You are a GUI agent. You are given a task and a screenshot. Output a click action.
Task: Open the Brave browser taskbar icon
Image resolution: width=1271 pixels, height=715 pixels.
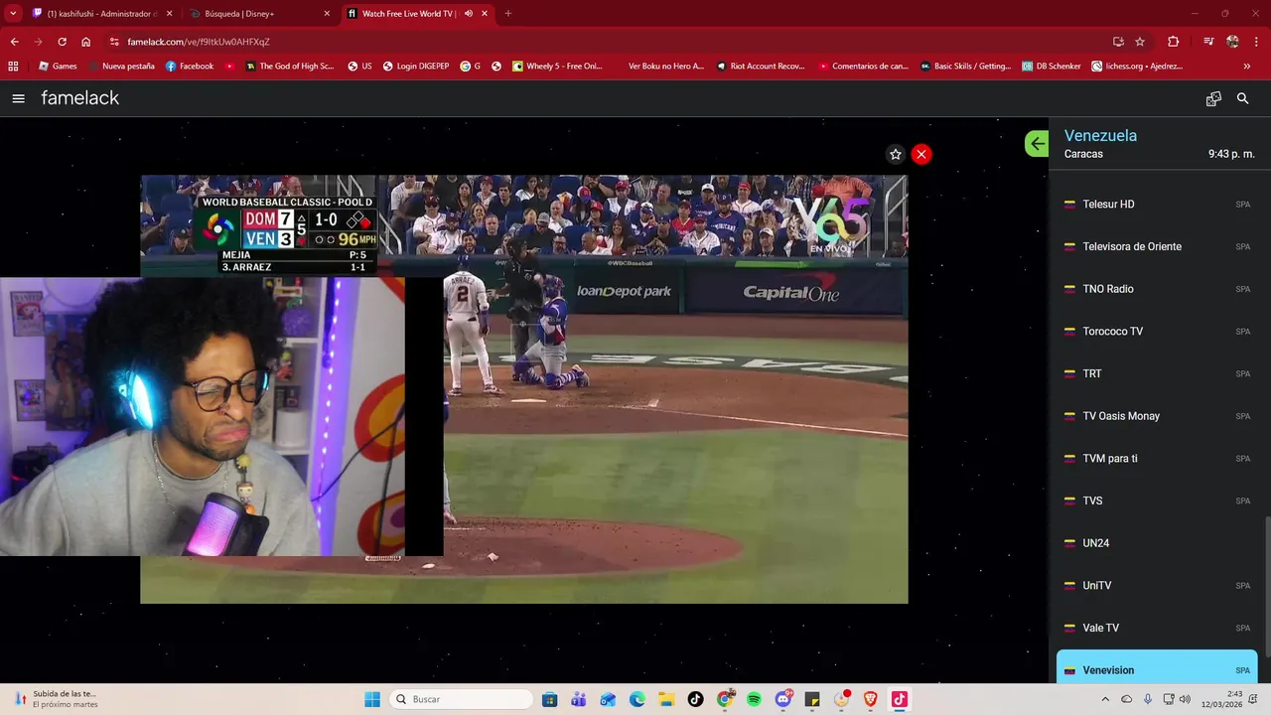(871, 699)
